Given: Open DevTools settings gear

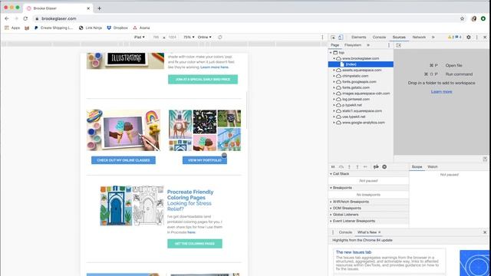Looking at the screenshot, I should point(469,37).
